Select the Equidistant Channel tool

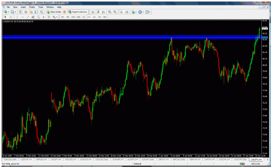(33, 17)
